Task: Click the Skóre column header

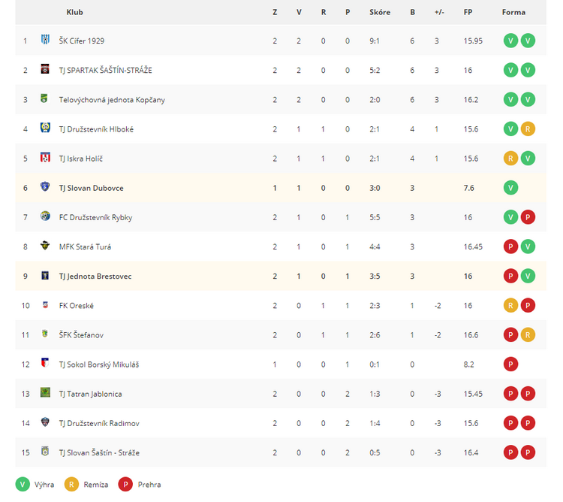Action: coord(380,12)
